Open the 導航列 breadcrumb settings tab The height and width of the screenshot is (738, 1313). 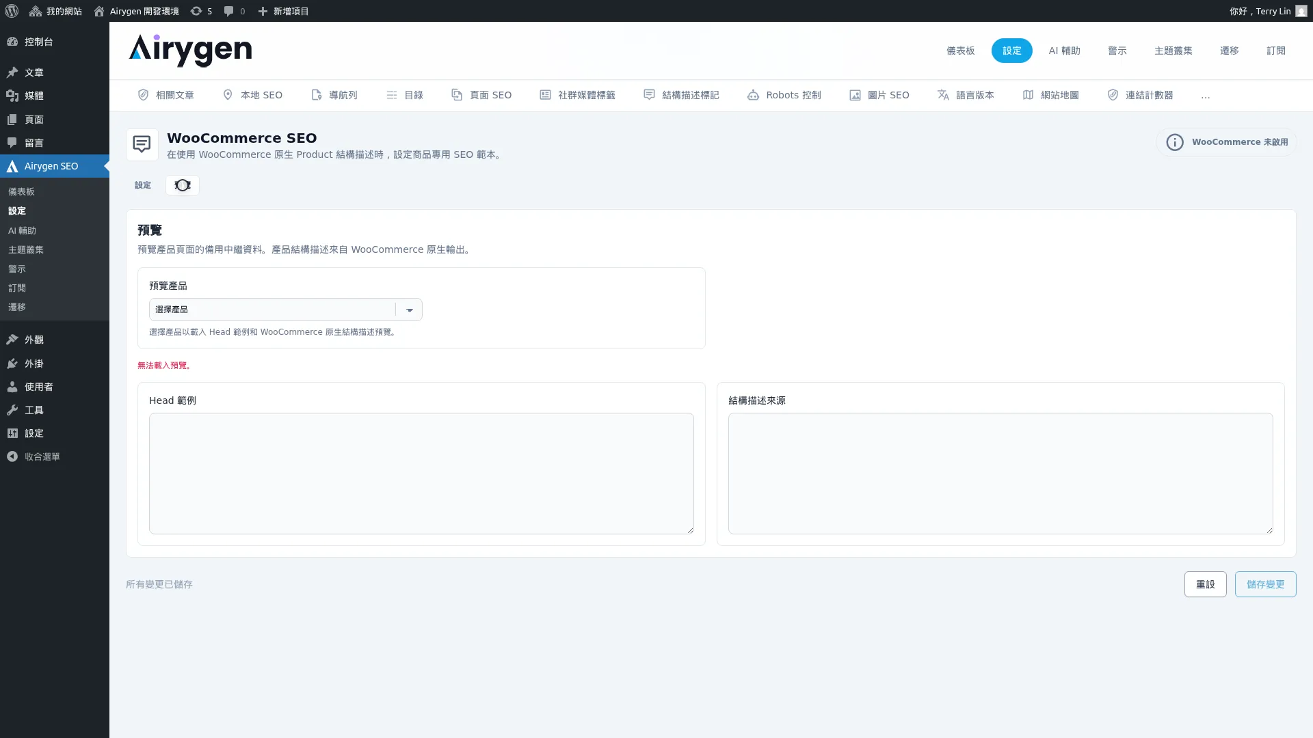coord(334,95)
